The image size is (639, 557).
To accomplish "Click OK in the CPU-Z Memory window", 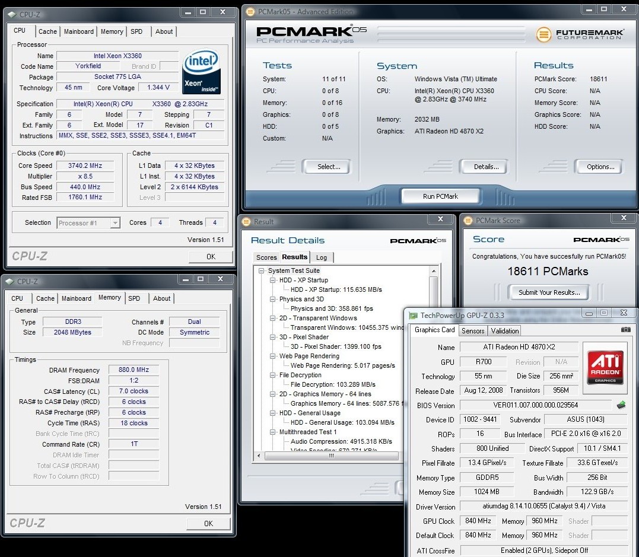I will pyautogui.click(x=208, y=524).
